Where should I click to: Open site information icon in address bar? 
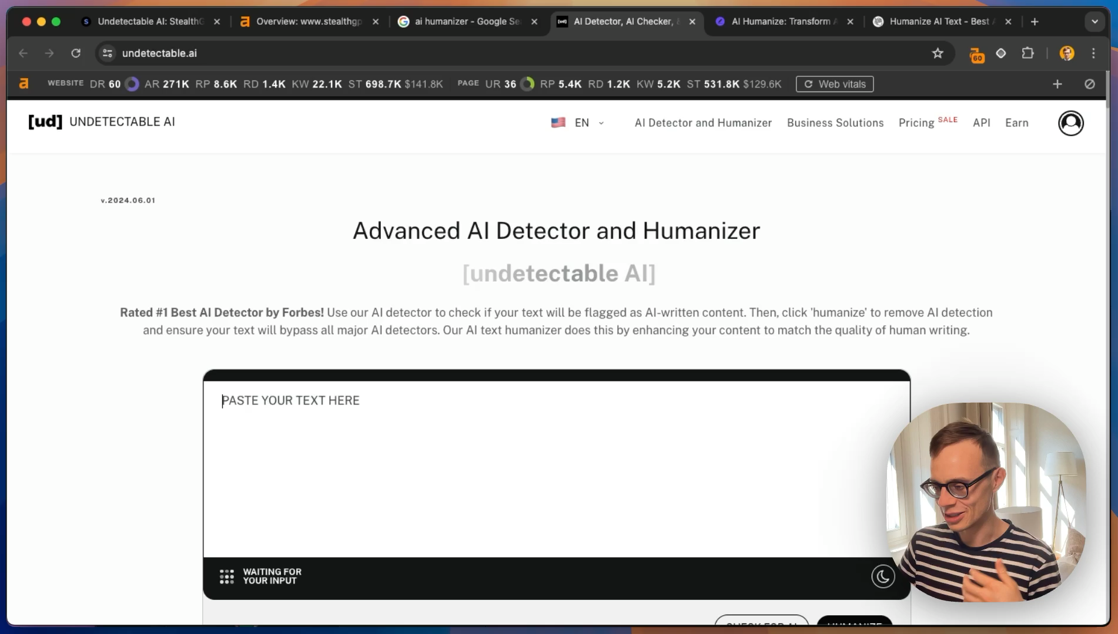(107, 53)
